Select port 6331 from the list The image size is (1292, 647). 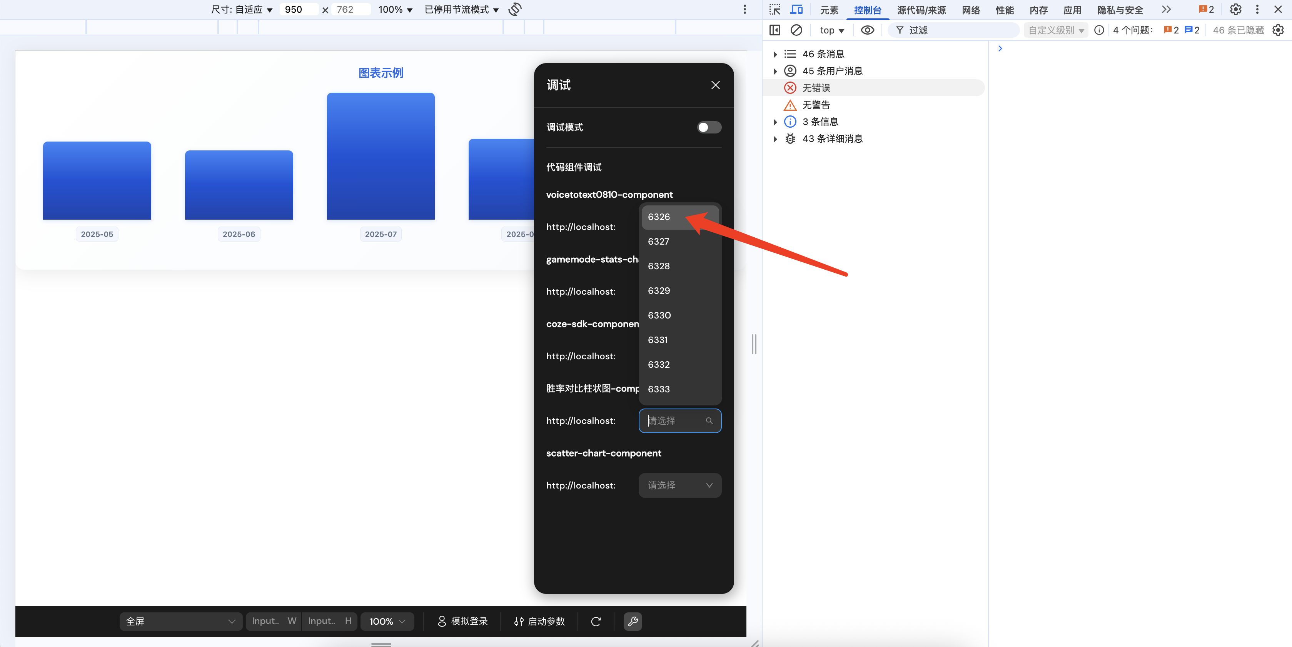680,340
